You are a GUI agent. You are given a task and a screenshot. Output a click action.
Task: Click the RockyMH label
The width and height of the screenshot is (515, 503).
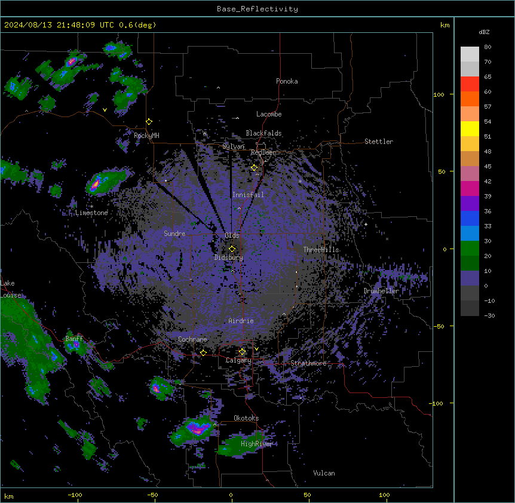[x=146, y=136]
